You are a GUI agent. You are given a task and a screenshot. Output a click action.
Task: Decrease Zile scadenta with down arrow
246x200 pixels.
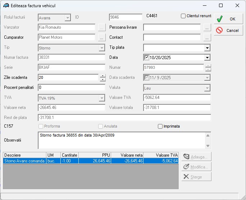click(x=102, y=80)
